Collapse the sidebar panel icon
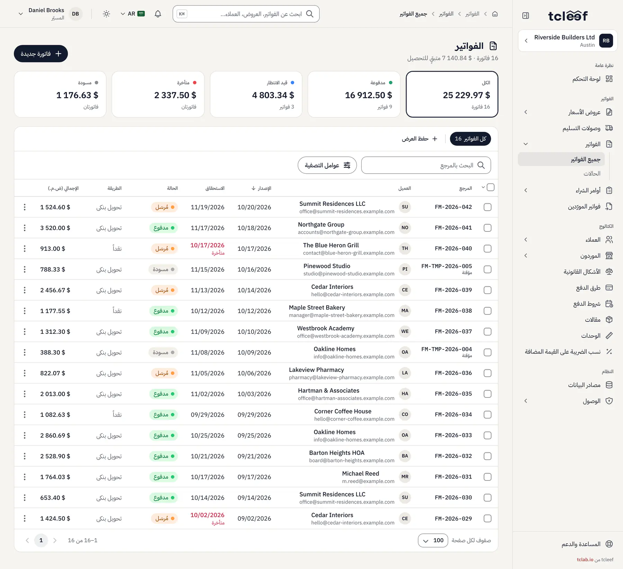The height and width of the screenshot is (569, 623). [526, 16]
